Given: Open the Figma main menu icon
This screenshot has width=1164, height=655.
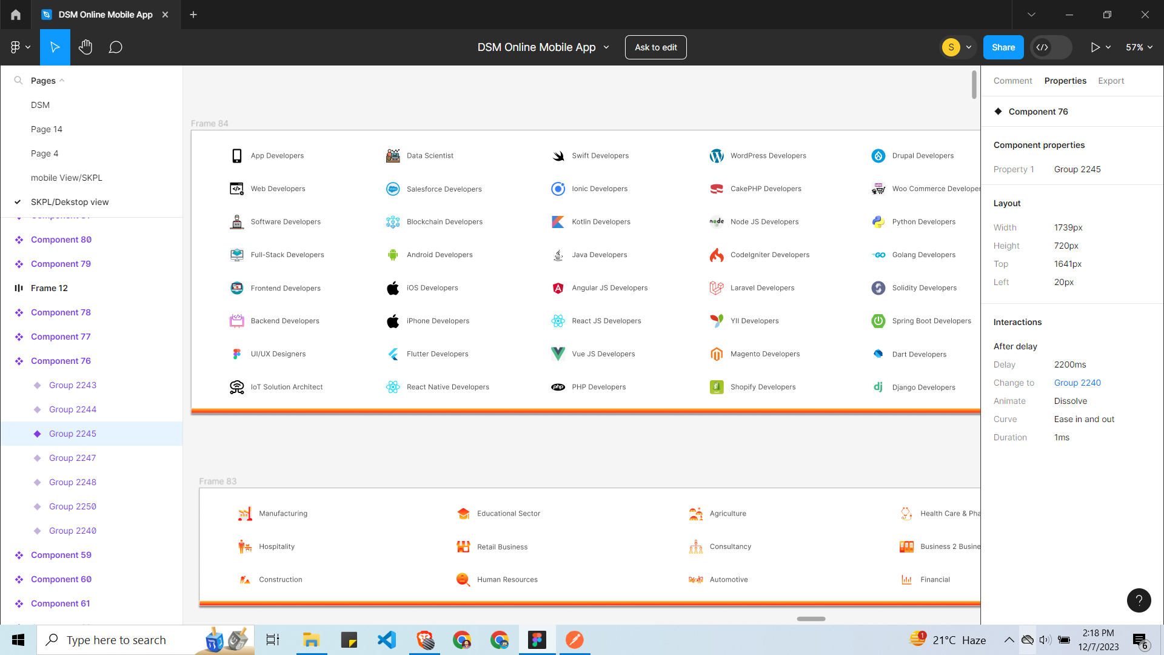Looking at the screenshot, I should [15, 47].
